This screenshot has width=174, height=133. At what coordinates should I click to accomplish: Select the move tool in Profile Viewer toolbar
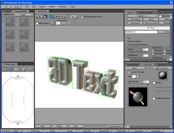(x=20, y=69)
